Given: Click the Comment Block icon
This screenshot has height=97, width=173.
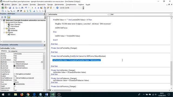Looking at the screenshot, I should 27,11.
